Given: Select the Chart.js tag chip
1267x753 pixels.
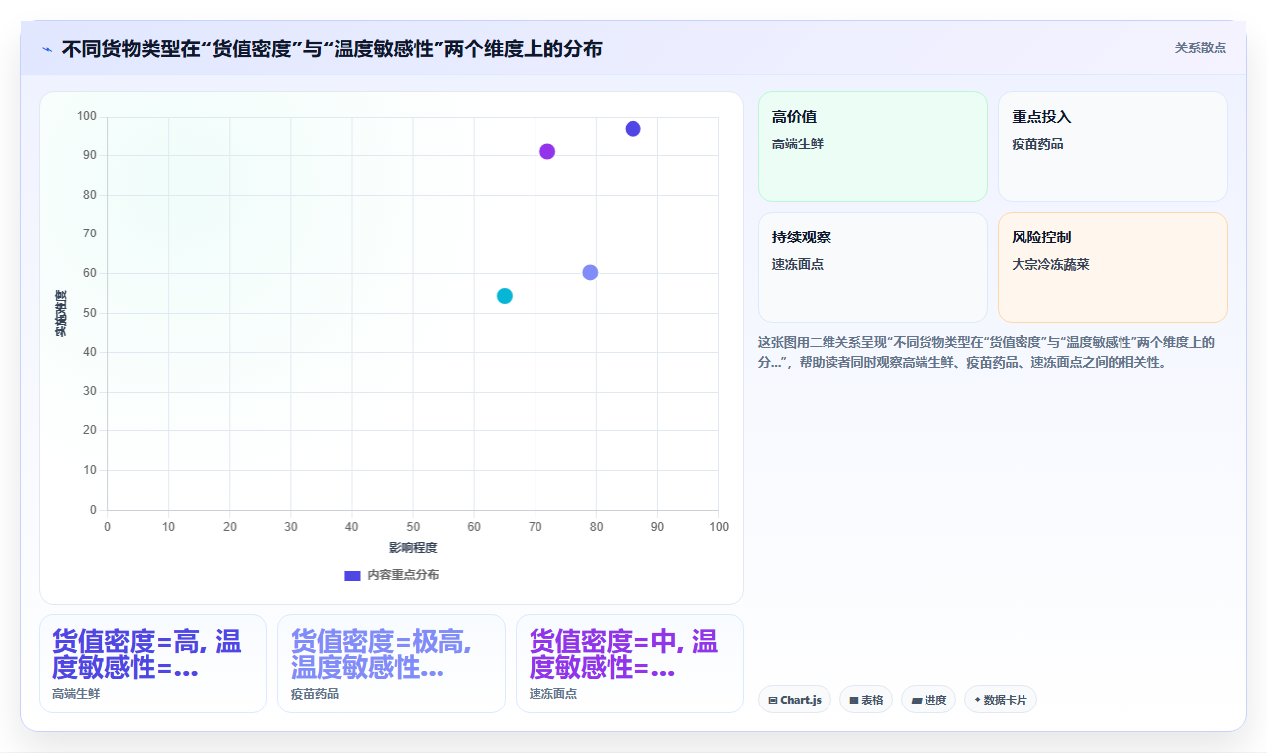Looking at the screenshot, I should [x=795, y=700].
